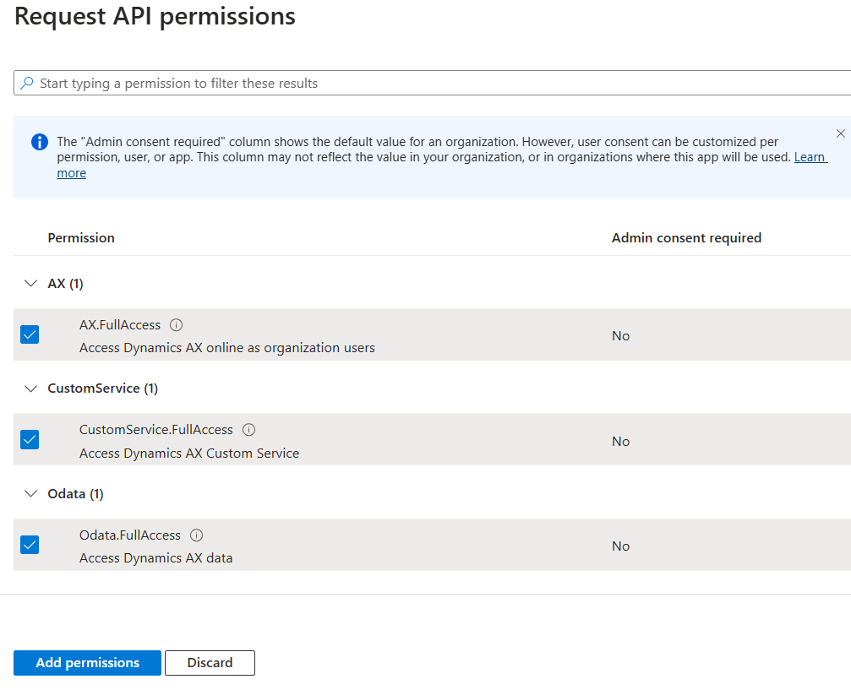This screenshot has width=851, height=690.
Task: Dismiss the admin consent info banner
Action: pyautogui.click(x=840, y=133)
